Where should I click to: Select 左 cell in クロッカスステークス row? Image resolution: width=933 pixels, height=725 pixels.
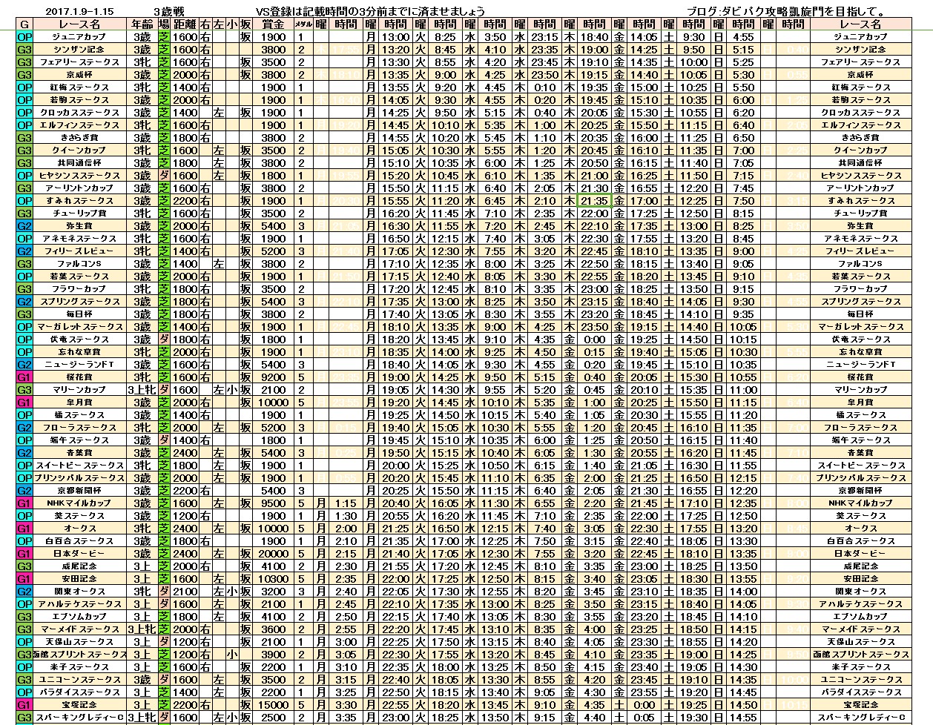(x=219, y=113)
